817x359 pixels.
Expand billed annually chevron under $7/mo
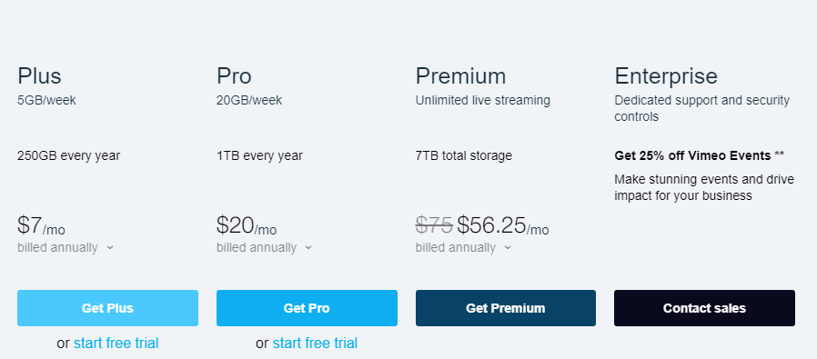(110, 247)
